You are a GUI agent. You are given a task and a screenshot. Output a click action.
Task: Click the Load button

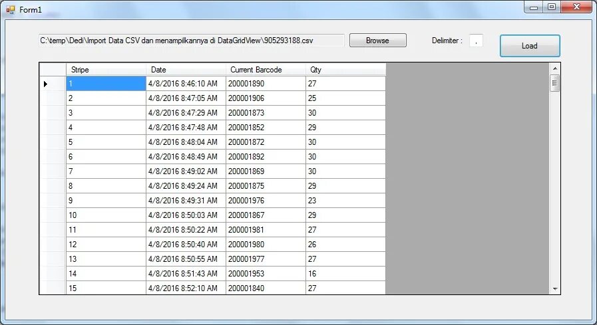click(530, 46)
